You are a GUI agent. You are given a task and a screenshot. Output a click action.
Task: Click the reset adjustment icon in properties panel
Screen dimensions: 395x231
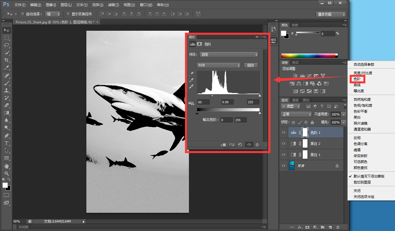240,145
